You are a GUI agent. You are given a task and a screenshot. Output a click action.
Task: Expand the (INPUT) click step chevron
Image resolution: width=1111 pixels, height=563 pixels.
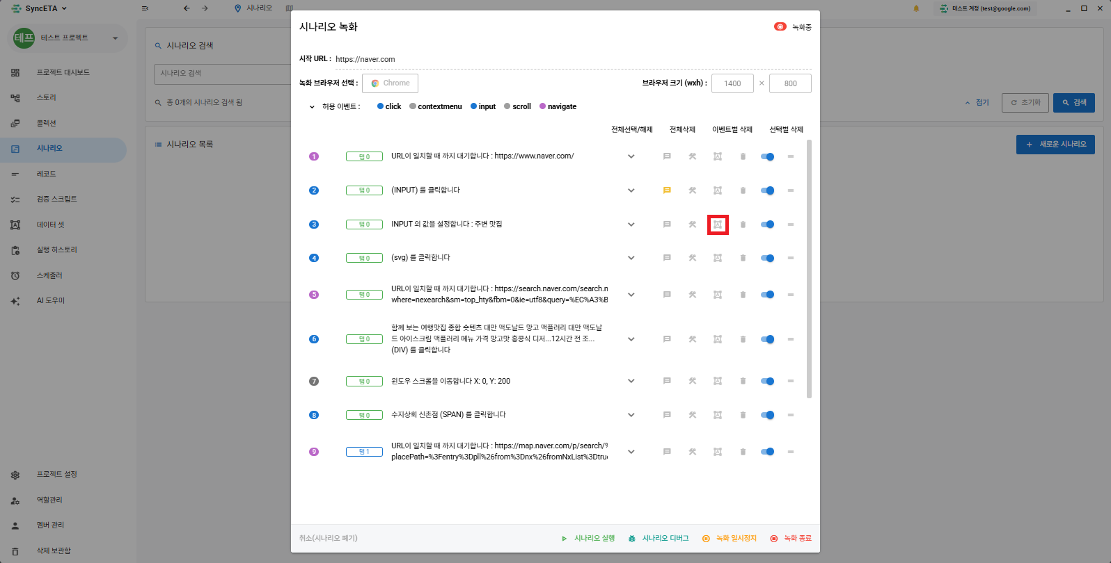click(x=631, y=190)
